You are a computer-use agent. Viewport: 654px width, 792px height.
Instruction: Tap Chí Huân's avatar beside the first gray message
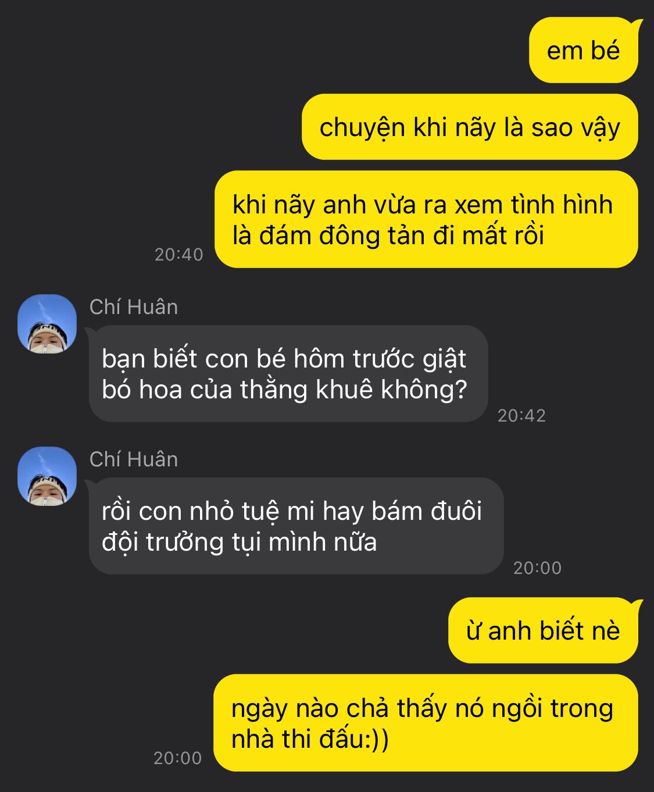(47, 324)
